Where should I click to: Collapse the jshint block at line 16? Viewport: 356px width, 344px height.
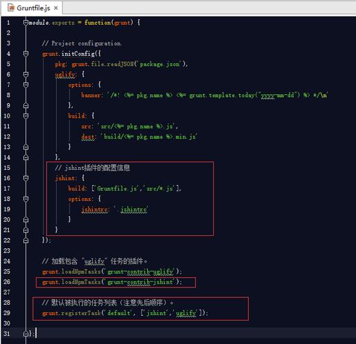(x=26, y=178)
